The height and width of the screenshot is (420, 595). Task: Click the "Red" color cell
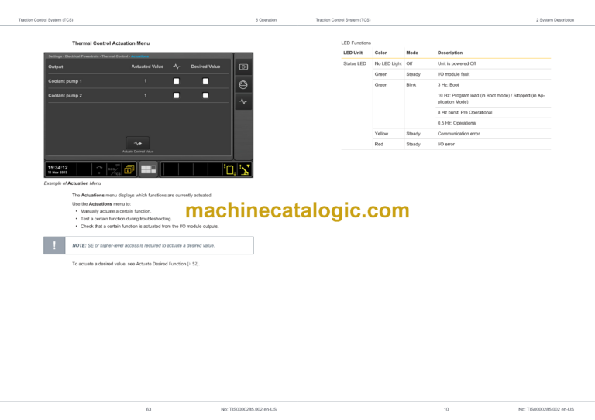click(379, 145)
